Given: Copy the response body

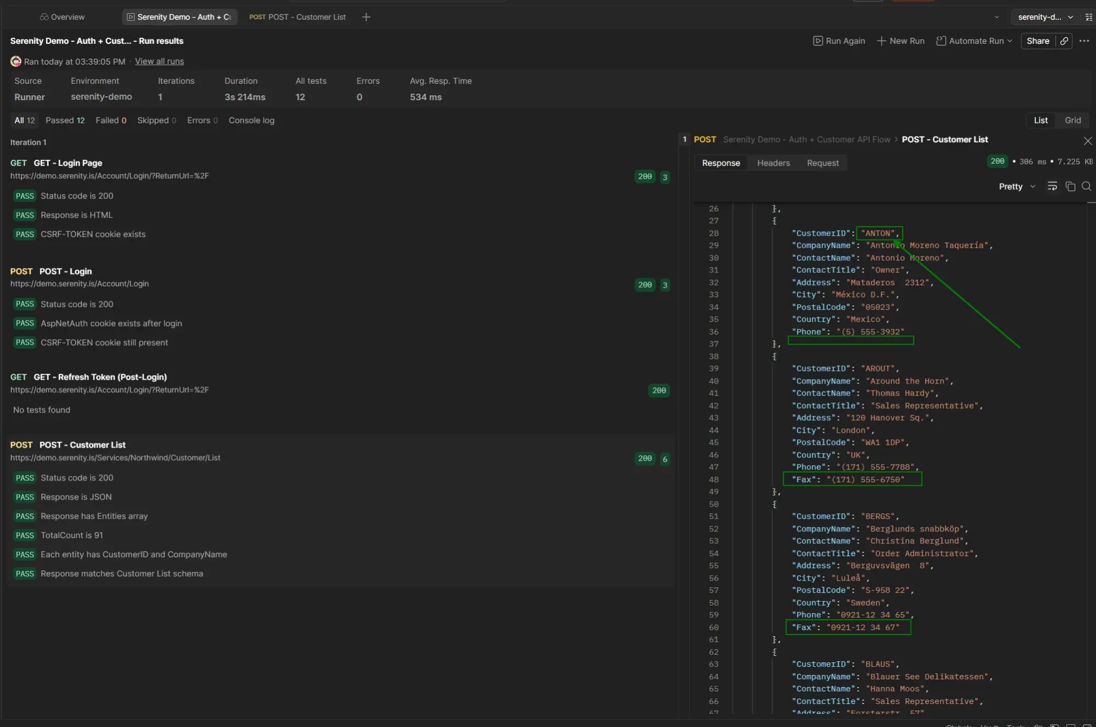Looking at the screenshot, I should (1070, 186).
